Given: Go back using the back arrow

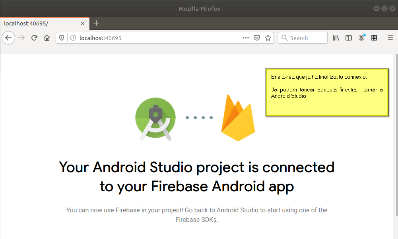Looking at the screenshot, I should pyautogui.click(x=8, y=38).
